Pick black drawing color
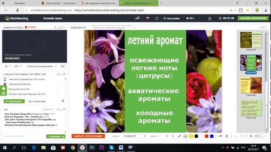 pyautogui.click(x=196, y=136)
